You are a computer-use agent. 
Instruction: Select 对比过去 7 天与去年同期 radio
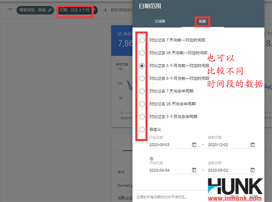coord(142,91)
